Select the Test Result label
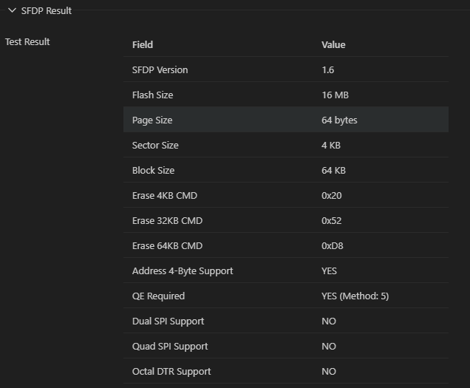 click(27, 41)
